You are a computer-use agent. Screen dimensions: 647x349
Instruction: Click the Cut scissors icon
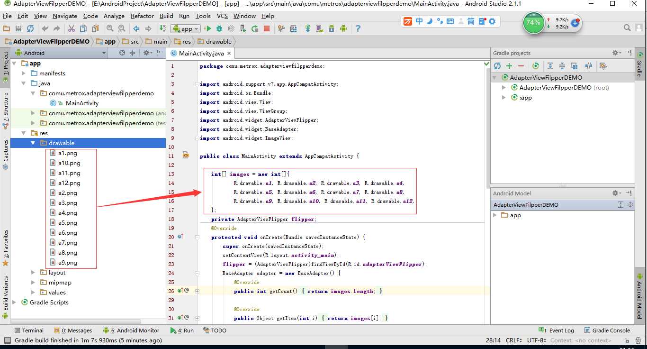point(72,28)
